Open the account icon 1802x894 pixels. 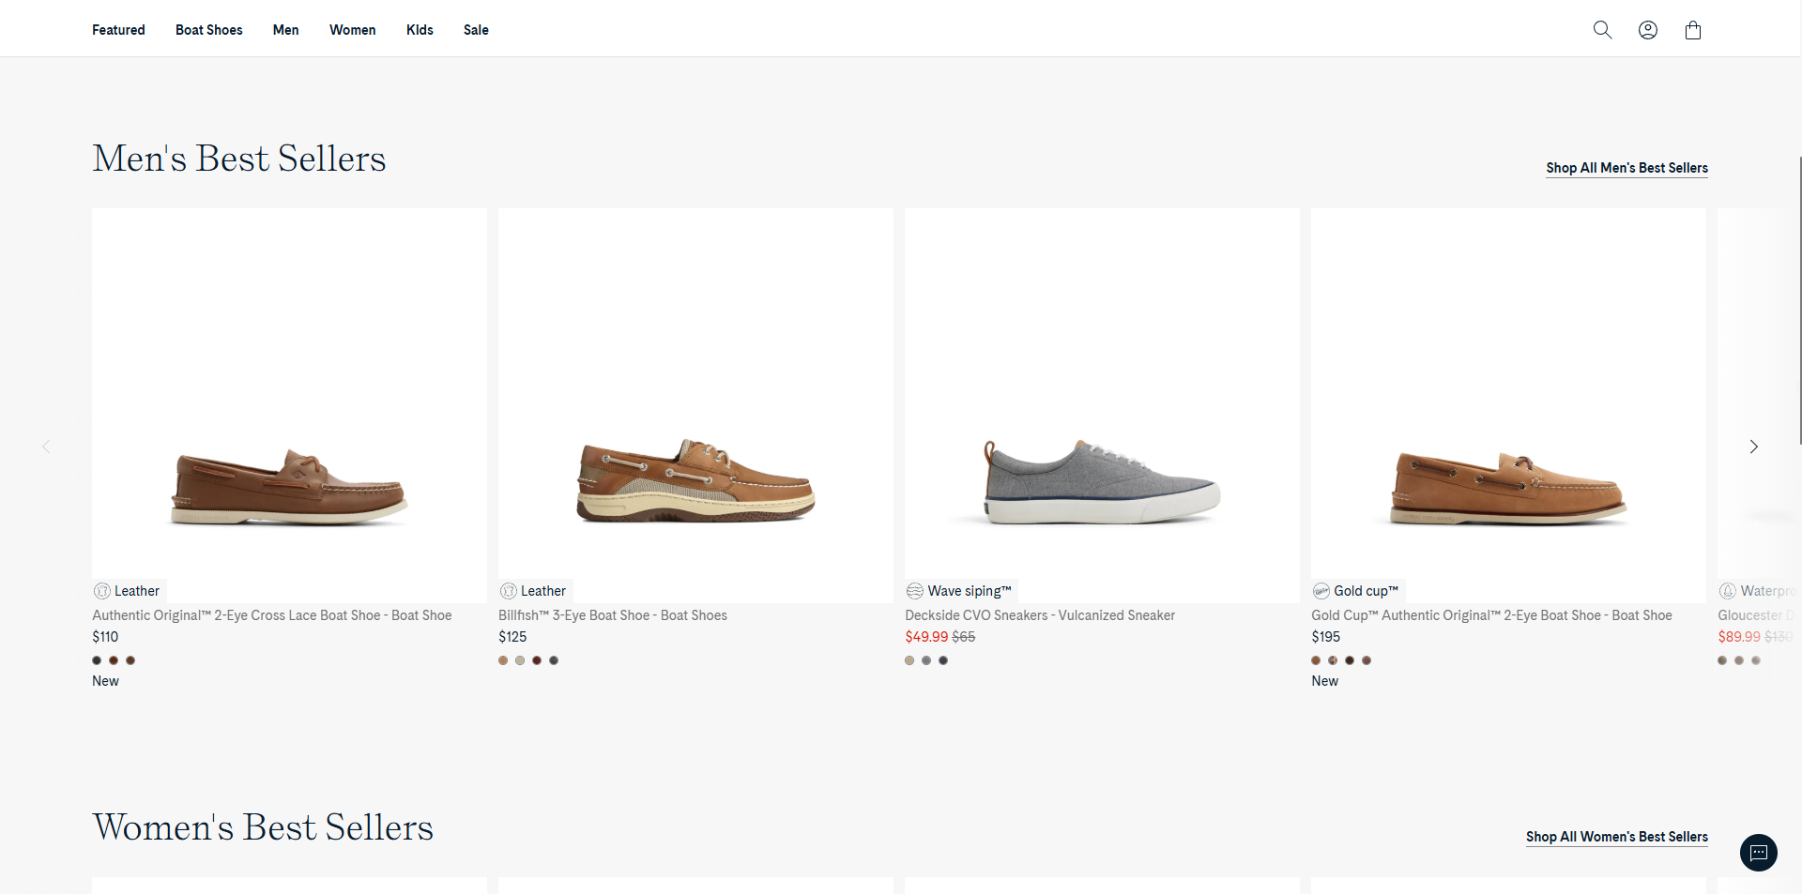pyautogui.click(x=1647, y=29)
